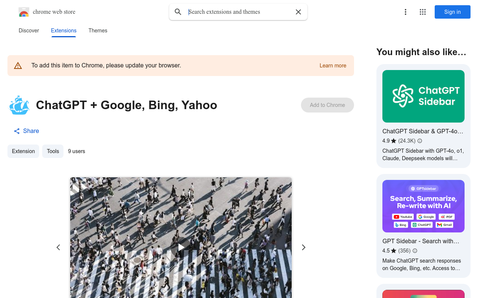Click the Share icon

coord(16,131)
